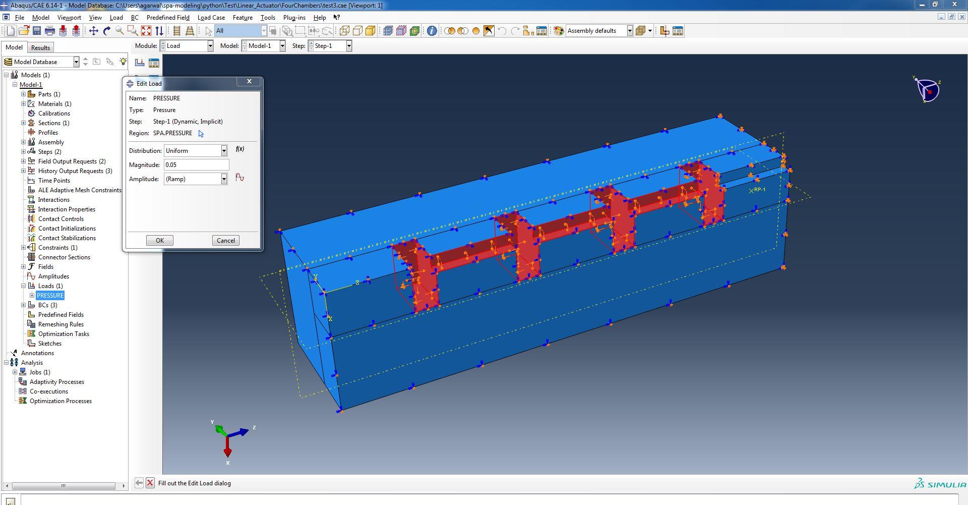Expand the Steps (2) tree node

[23, 152]
